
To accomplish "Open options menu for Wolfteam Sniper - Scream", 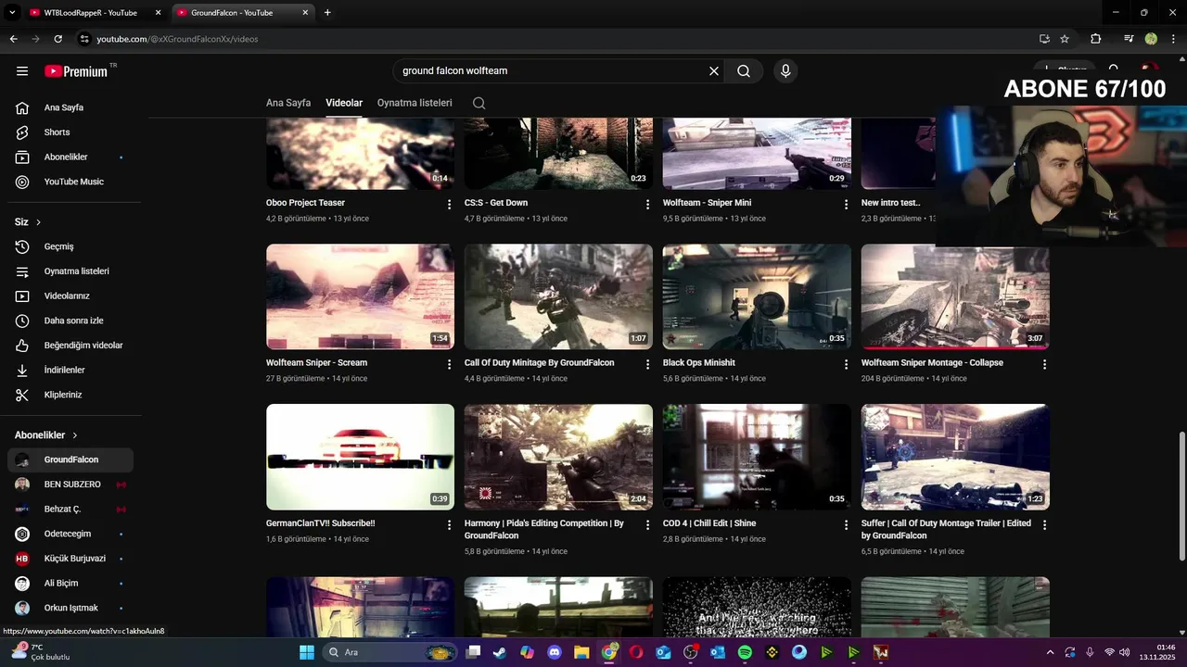I will (x=450, y=364).
